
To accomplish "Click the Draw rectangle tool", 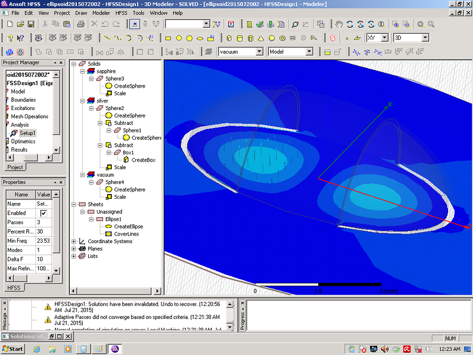I will (x=169, y=38).
